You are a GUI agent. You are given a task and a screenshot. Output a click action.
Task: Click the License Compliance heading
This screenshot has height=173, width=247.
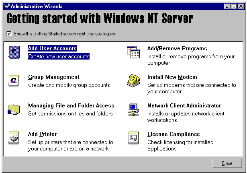click(174, 134)
